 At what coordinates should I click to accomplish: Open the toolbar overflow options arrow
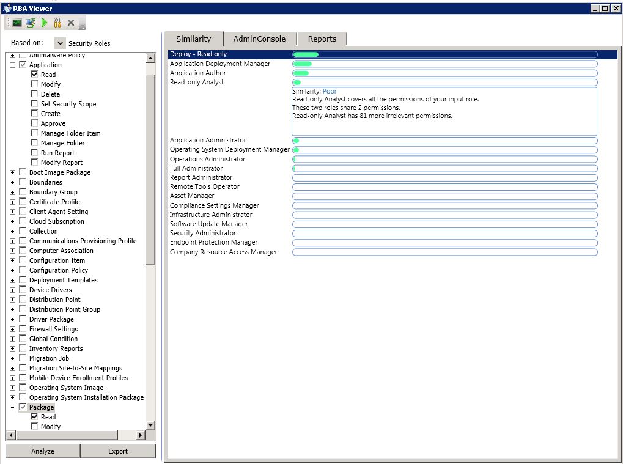pos(83,27)
